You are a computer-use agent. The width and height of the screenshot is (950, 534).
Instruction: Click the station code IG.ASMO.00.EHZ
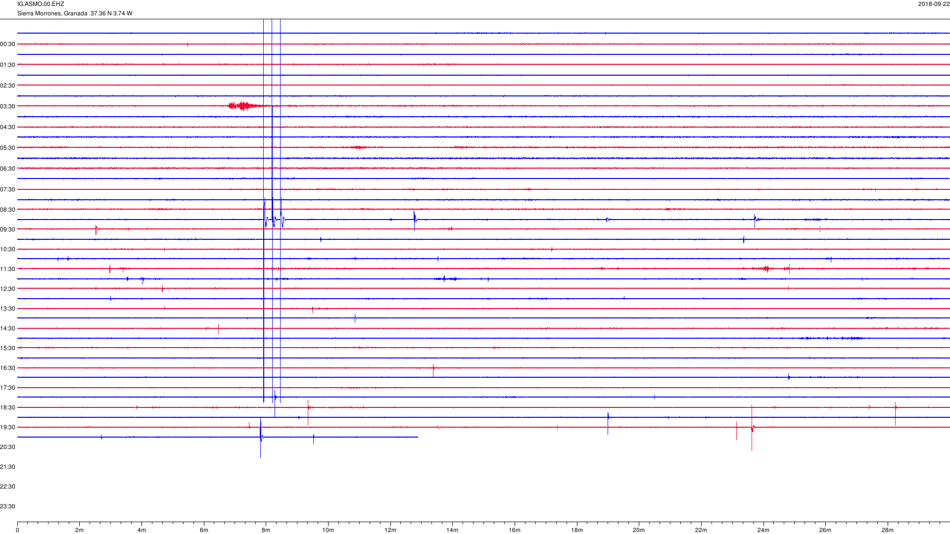pyautogui.click(x=41, y=4)
